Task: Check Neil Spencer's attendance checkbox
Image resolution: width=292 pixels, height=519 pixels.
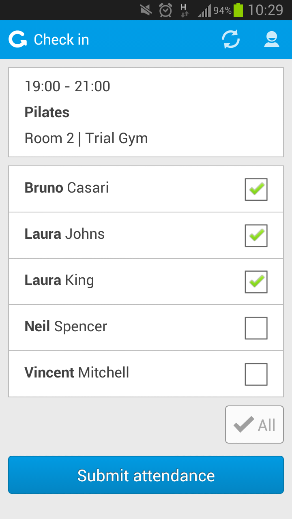Action: (256, 328)
